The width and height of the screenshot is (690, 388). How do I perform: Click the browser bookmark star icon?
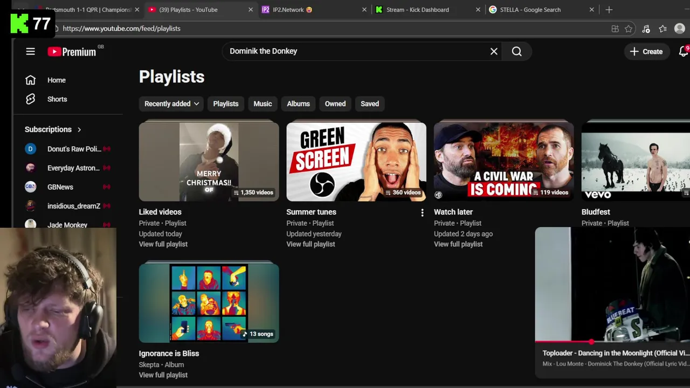pyautogui.click(x=629, y=29)
